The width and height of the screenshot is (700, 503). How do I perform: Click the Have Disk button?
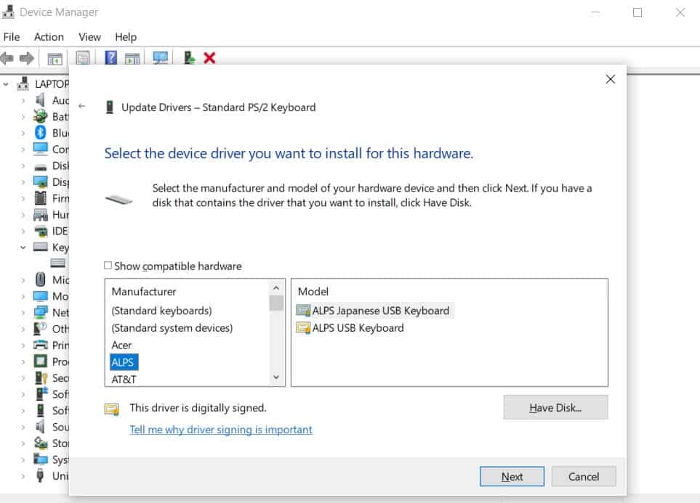[x=555, y=407]
